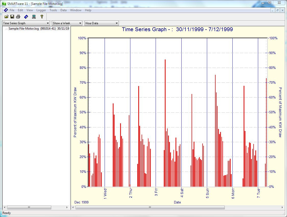Click the tallest red bar on Sunday
Screen dimensions: 287x217
point(215,130)
